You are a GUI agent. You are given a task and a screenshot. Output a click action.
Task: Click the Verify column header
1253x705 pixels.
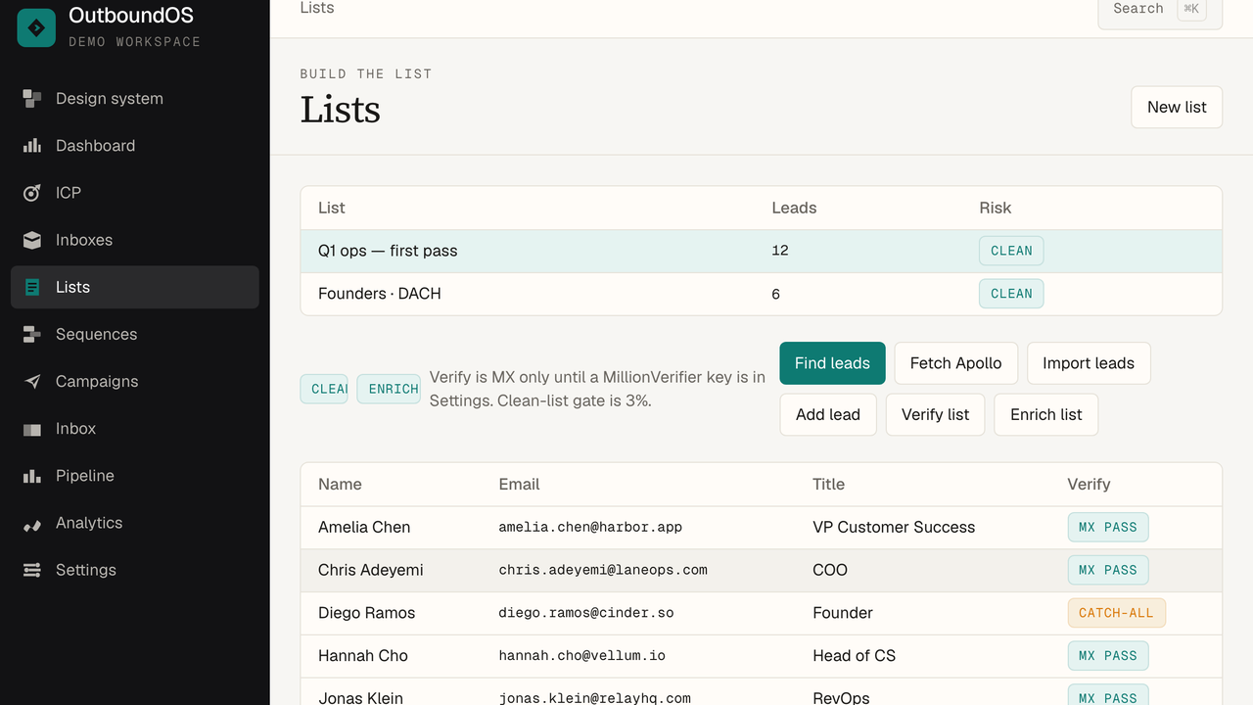point(1089,484)
